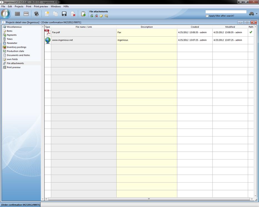259x207 pixels.
Task: Click the search text field
Action: 226,12
